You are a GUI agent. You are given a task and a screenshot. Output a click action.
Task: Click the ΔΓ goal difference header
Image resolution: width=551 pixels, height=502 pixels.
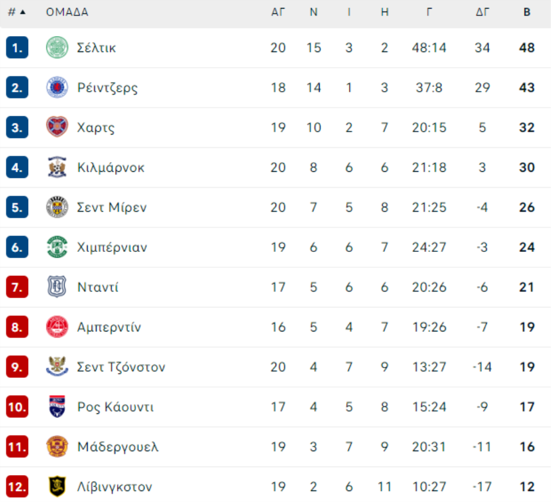[x=482, y=12]
